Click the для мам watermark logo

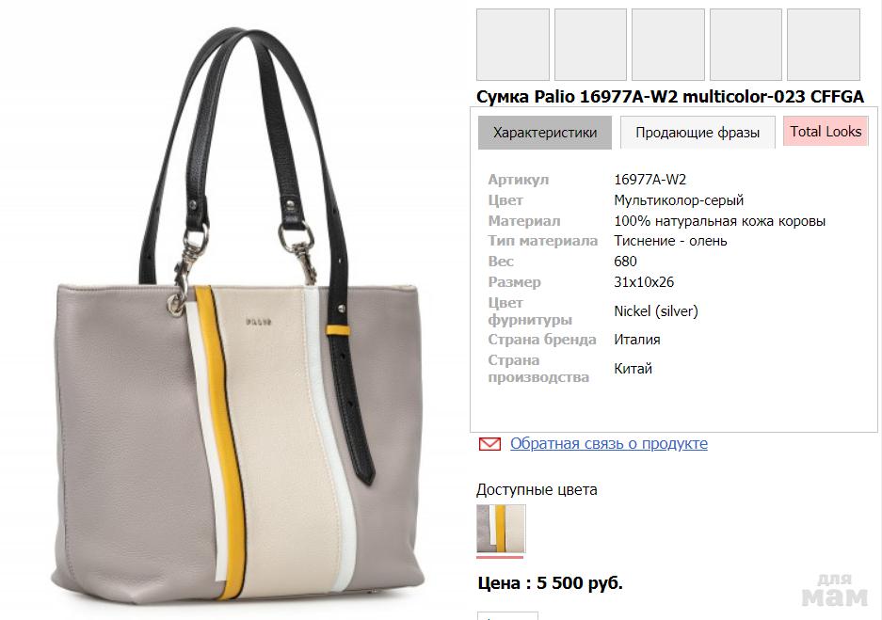835,590
